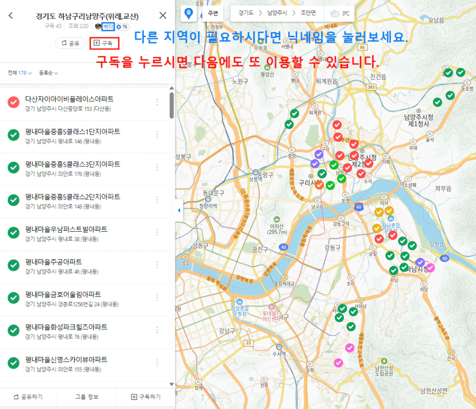Click 아차산 mountain label on map

[277, 229]
